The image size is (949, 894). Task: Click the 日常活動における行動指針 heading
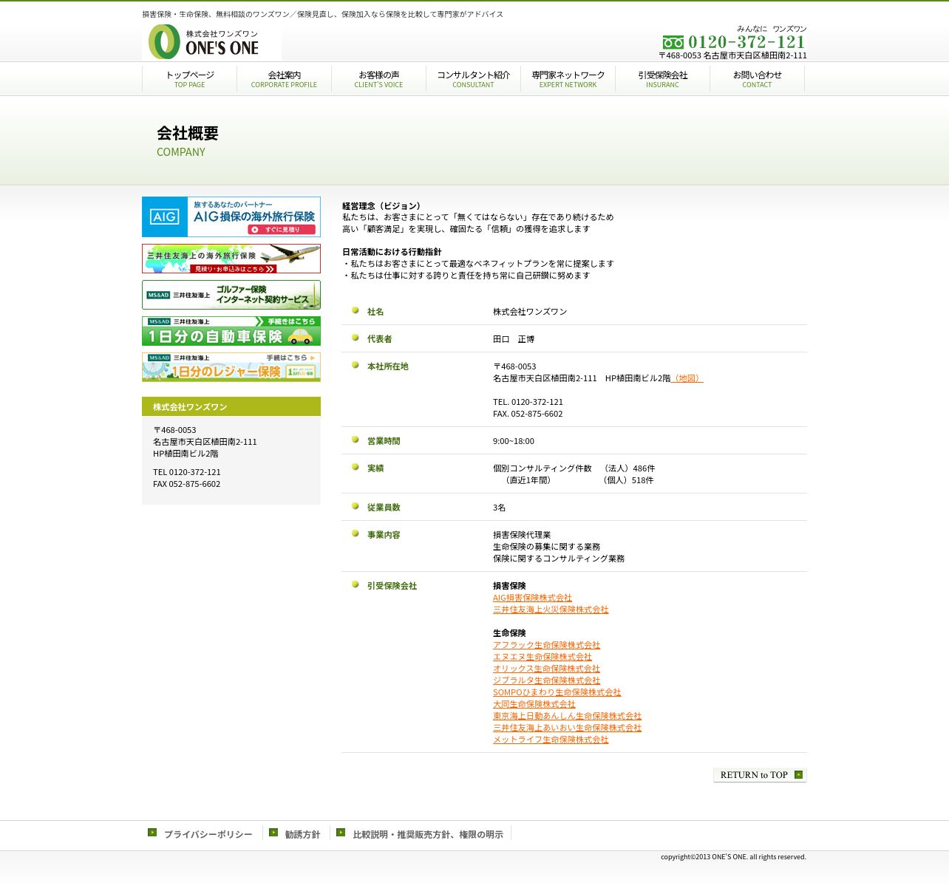pyautogui.click(x=392, y=252)
